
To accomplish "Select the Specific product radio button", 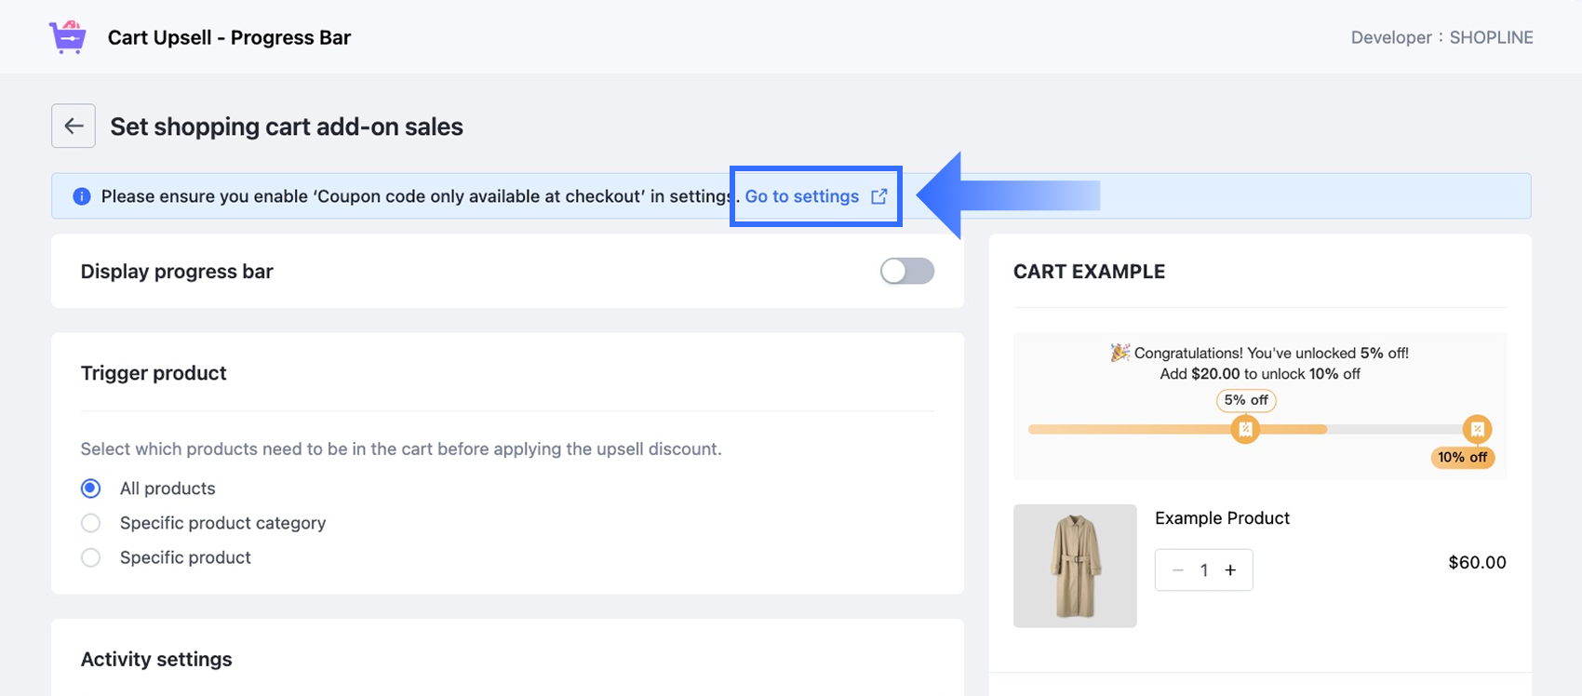I will 91,557.
